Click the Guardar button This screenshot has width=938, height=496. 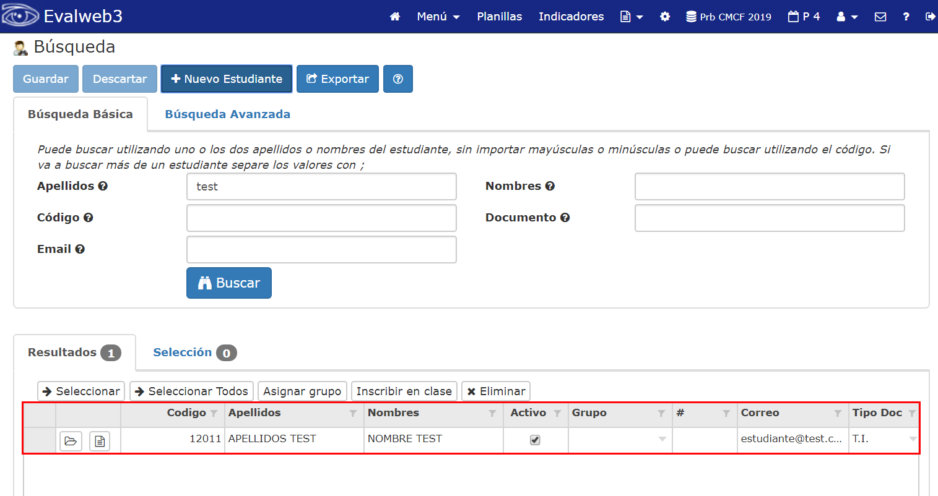(x=46, y=79)
